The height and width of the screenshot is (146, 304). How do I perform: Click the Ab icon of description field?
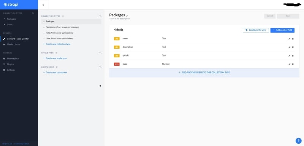click(117, 47)
